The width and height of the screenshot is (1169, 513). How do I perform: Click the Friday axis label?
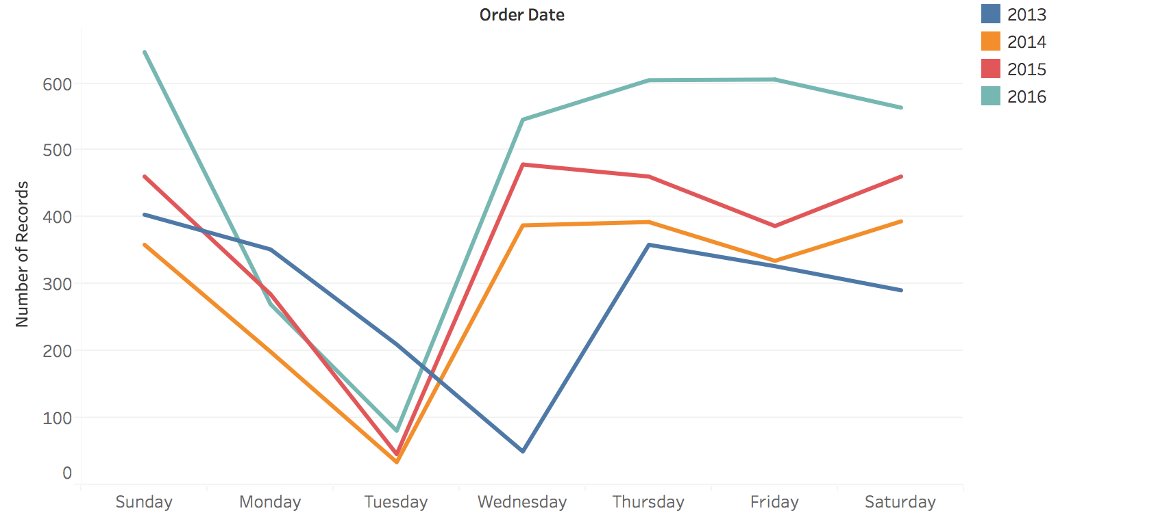(x=774, y=501)
